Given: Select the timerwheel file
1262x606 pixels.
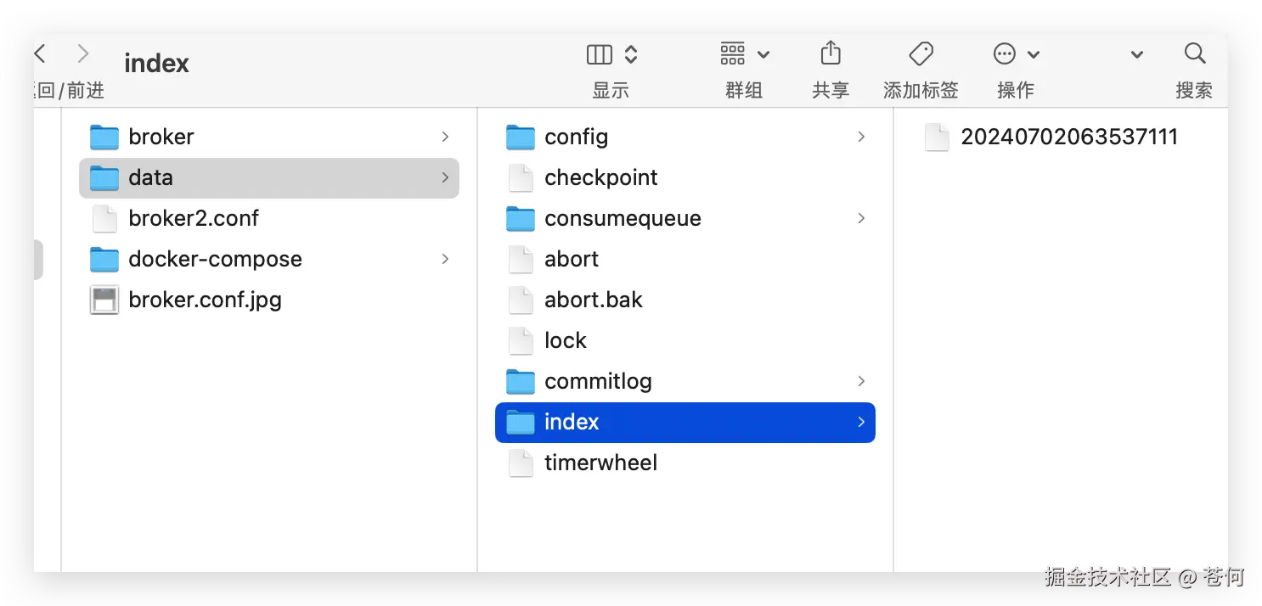Looking at the screenshot, I should tap(600, 463).
